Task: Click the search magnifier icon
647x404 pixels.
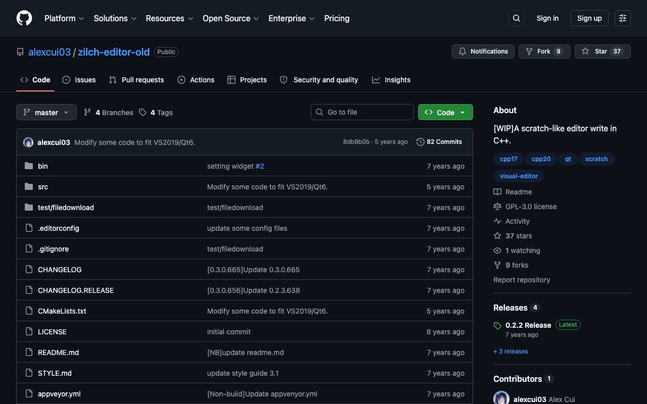Action: click(517, 18)
